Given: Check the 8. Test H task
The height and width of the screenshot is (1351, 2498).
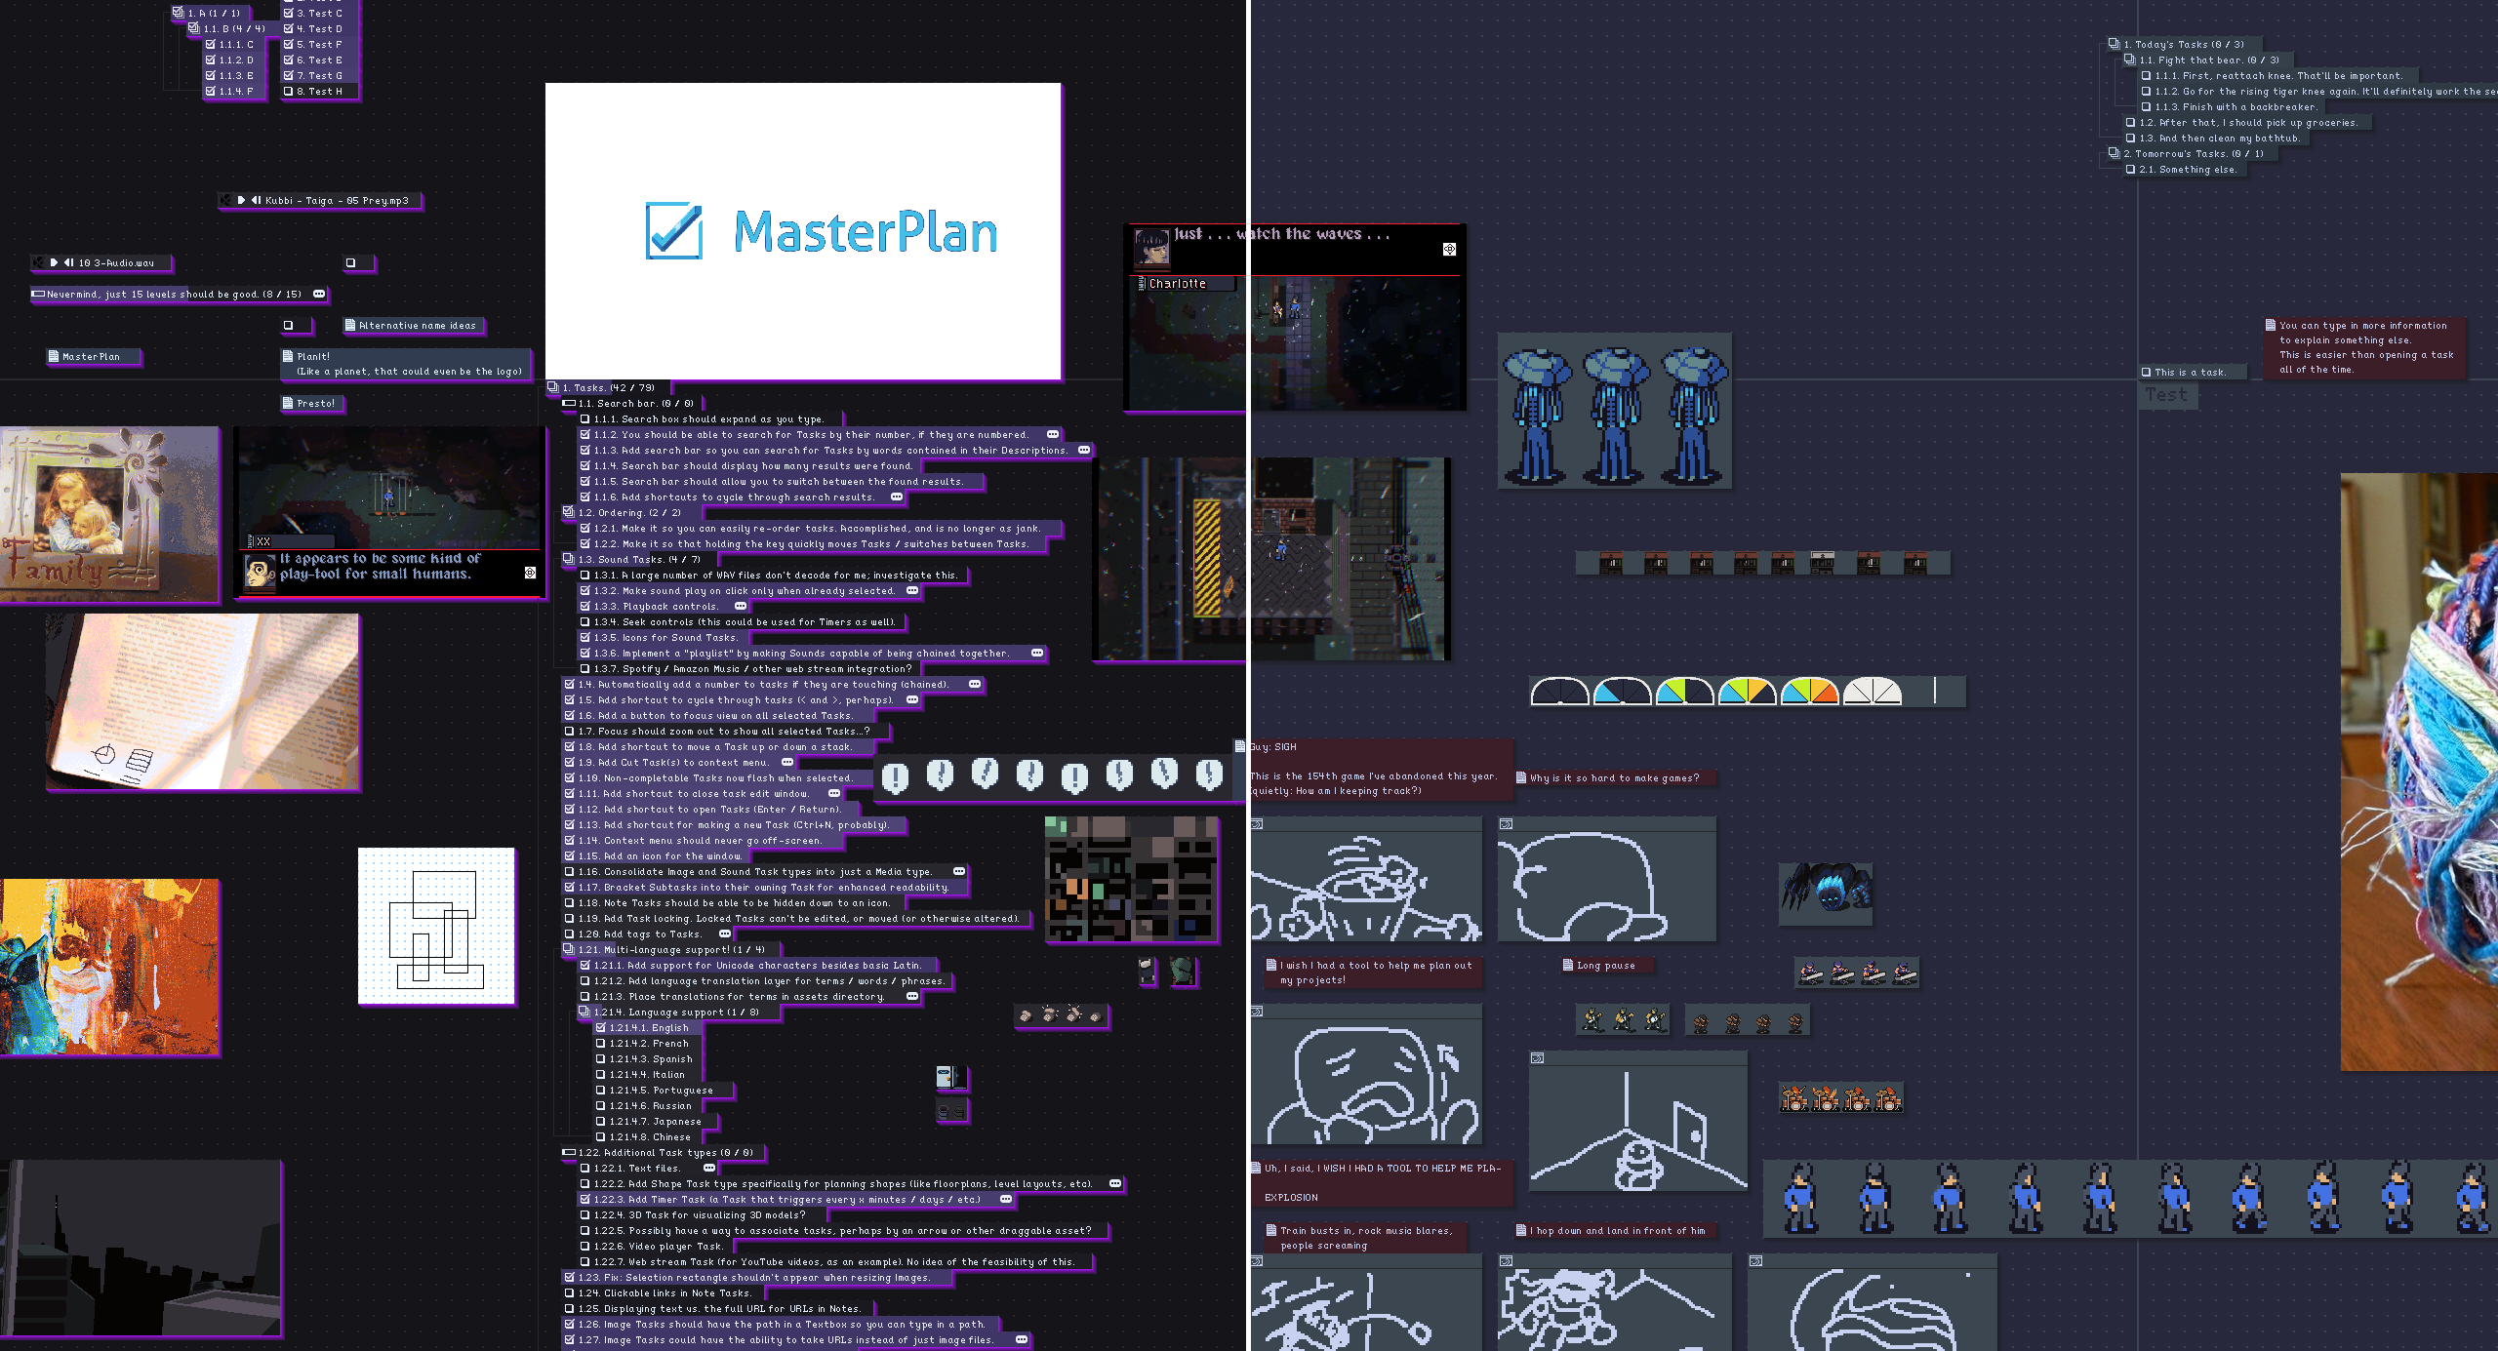Looking at the screenshot, I should point(288,91).
